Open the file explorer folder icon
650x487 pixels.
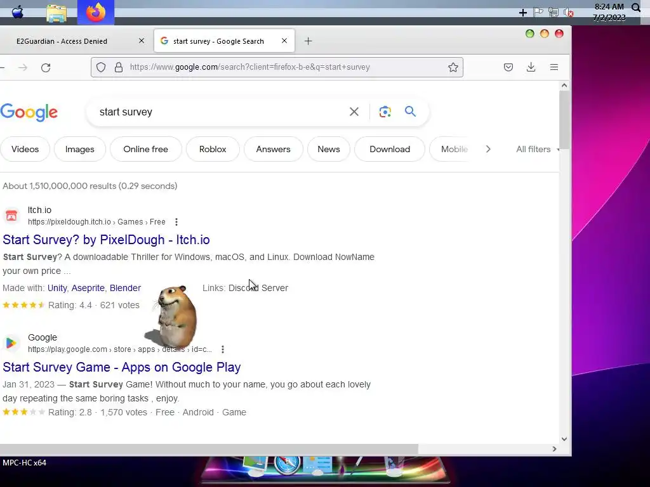click(56, 13)
